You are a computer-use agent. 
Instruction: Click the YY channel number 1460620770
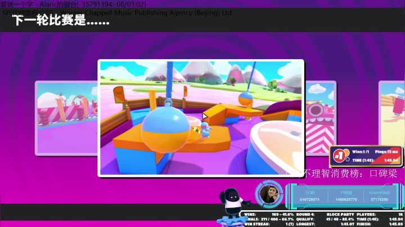click(x=346, y=199)
